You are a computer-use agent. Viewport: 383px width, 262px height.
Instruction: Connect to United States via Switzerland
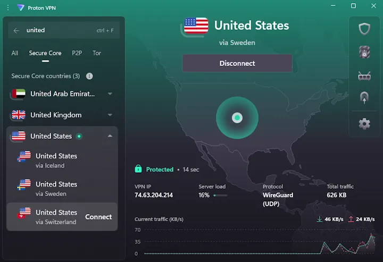(98, 217)
